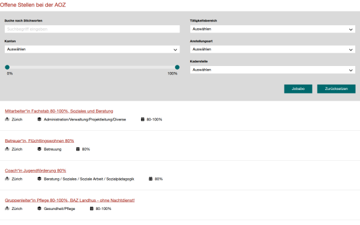Open the Kaderstelle dropdown
360x225 pixels.
272,70
